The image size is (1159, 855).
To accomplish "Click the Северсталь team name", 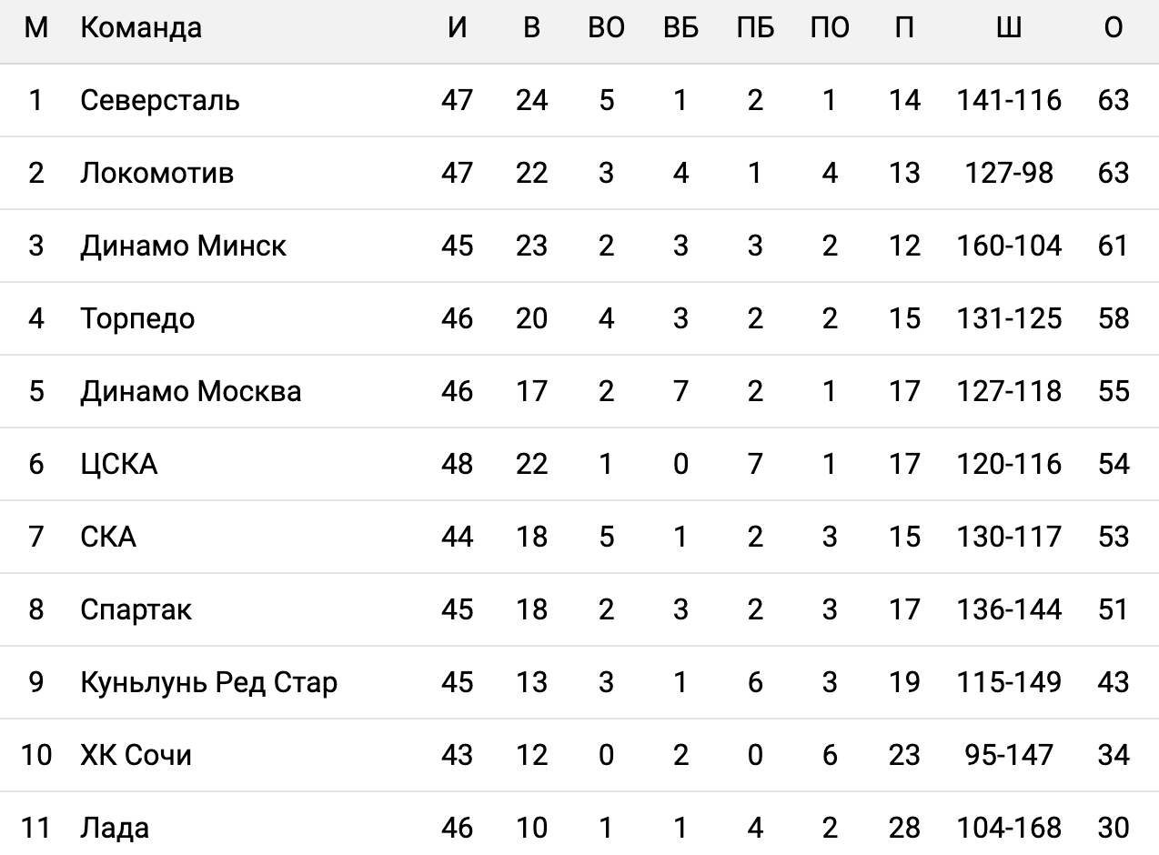I will coord(159,100).
